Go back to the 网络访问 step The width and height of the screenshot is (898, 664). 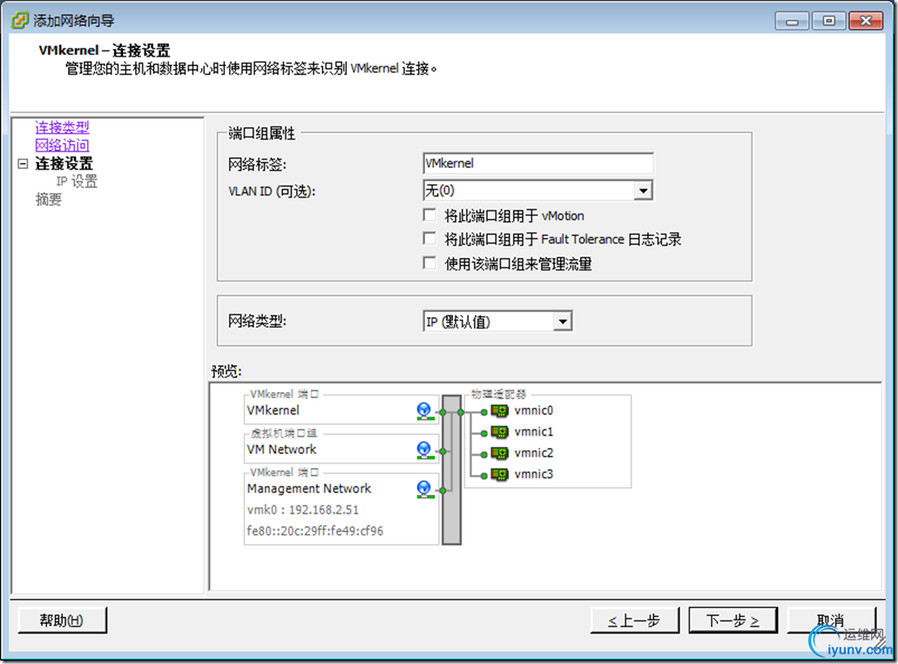click(x=61, y=145)
